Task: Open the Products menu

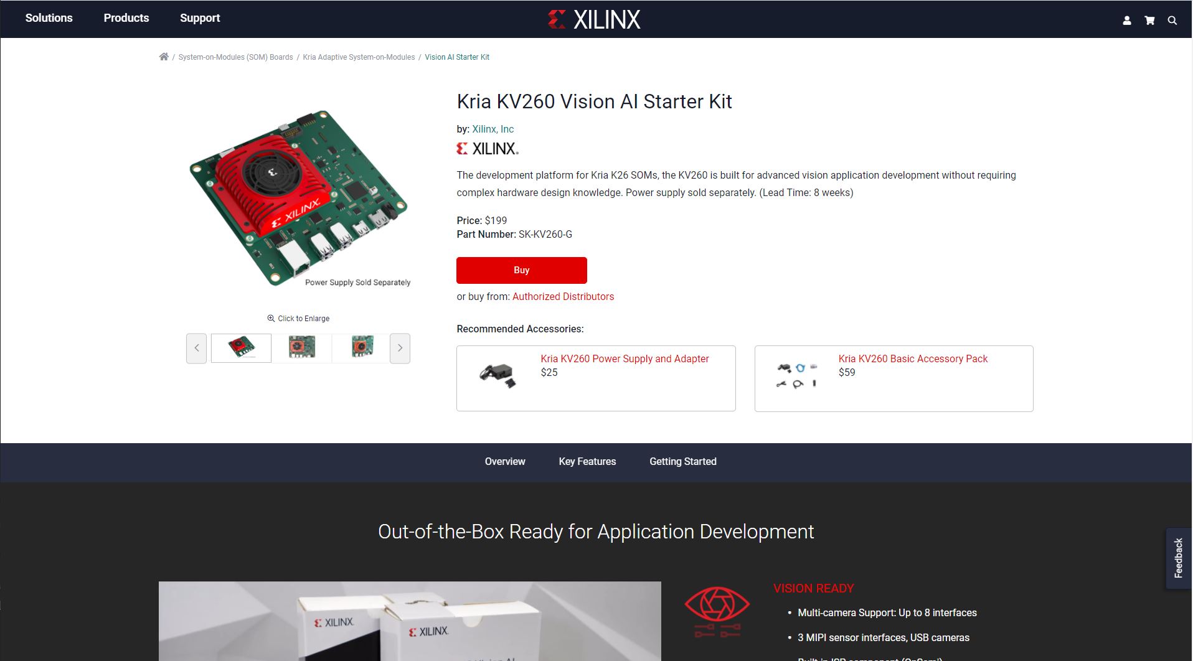Action: tap(126, 18)
